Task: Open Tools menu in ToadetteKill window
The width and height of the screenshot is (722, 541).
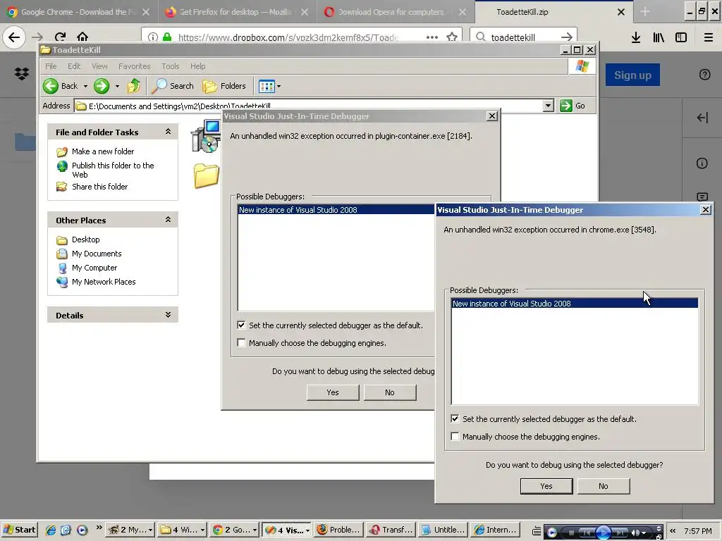Action: (171, 66)
